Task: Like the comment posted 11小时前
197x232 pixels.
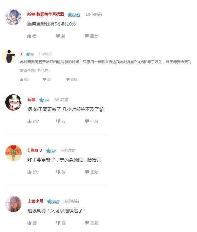Action: (x=25, y=80)
